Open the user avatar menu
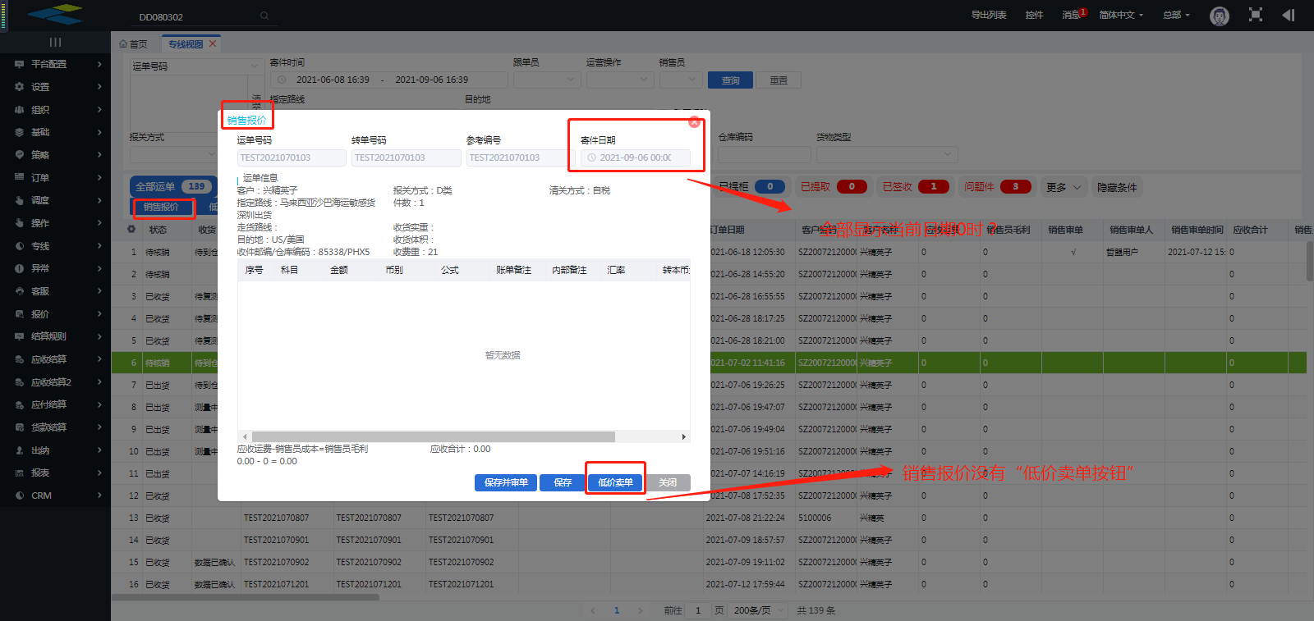The width and height of the screenshot is (1314, 621). pos(1220,16)
